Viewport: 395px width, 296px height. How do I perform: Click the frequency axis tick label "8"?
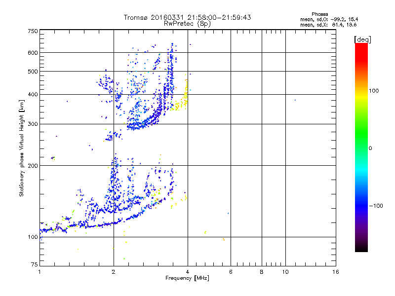click(262, 272)
